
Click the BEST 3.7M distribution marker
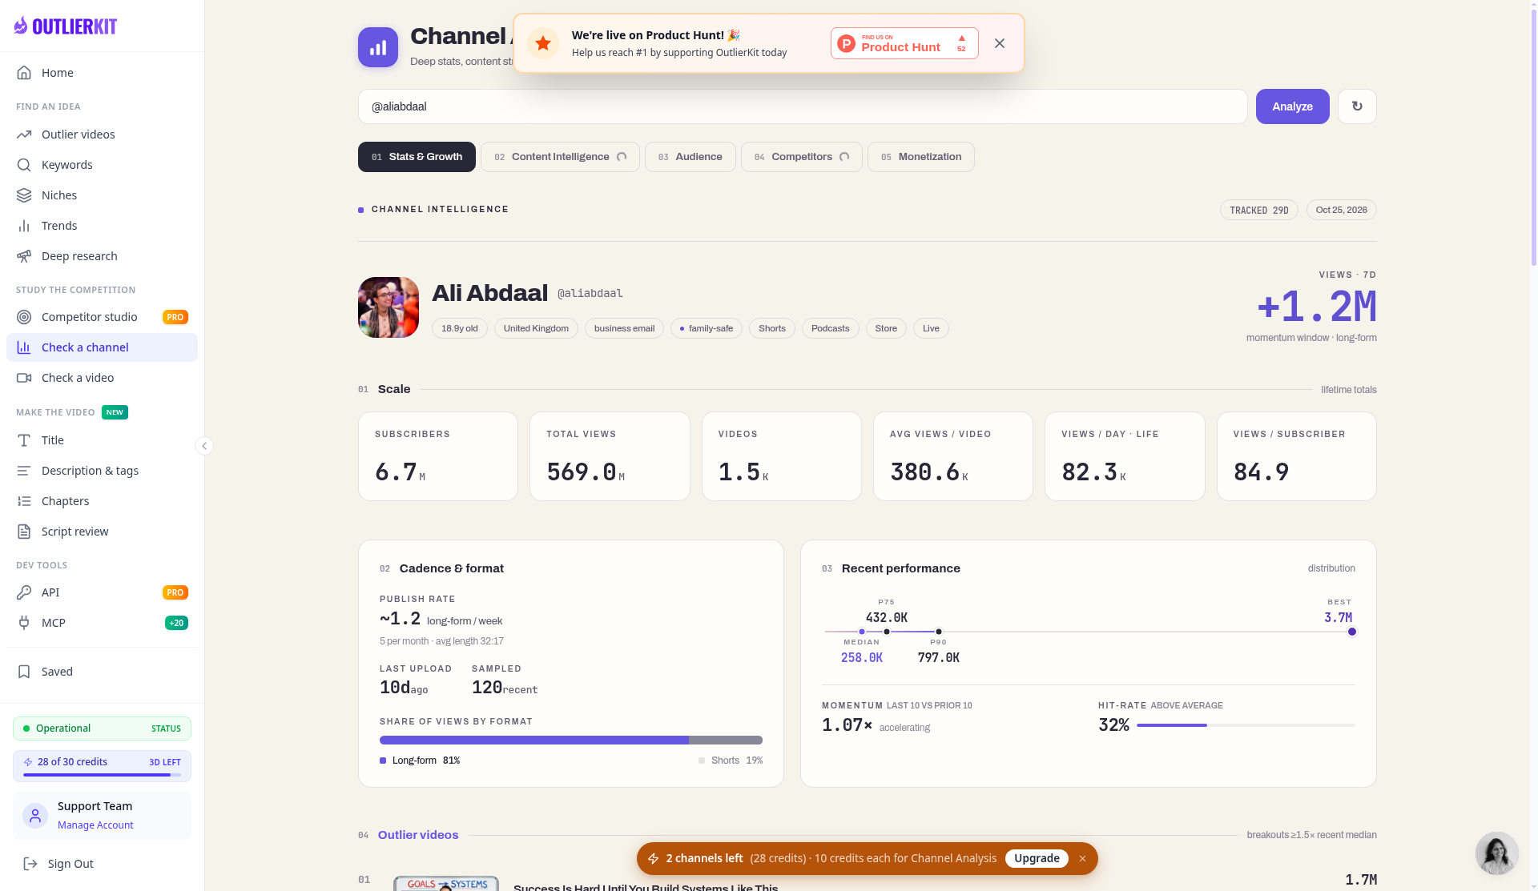(1352, 632)
